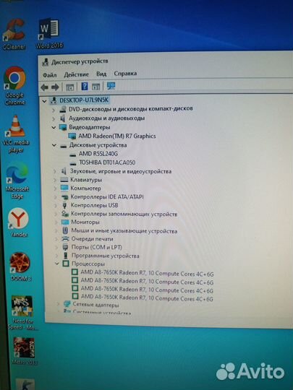Select the Очереди печати category

pyautogui.click(x=92, y=239)
